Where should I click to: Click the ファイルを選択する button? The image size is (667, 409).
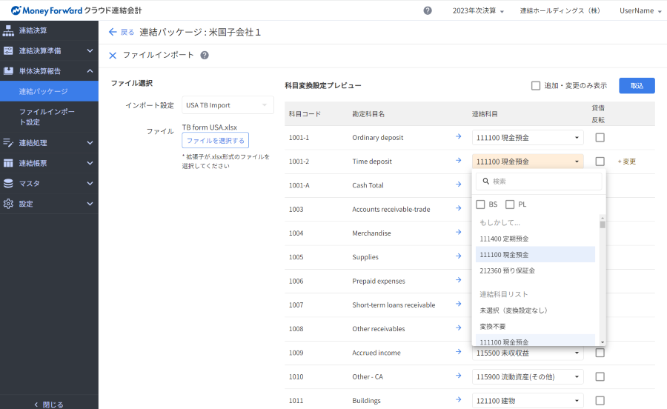pos(215,140)
